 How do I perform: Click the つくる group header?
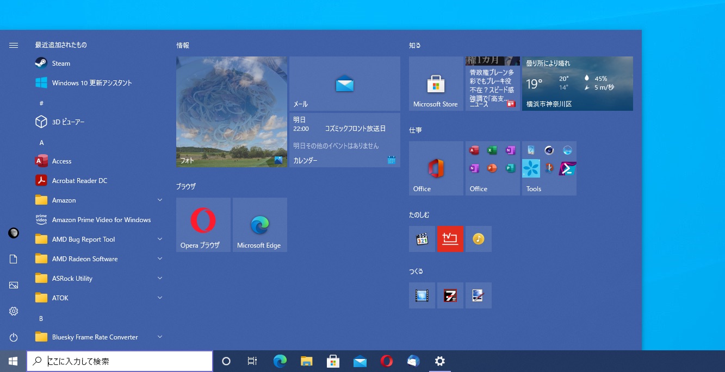click(416, 272)
